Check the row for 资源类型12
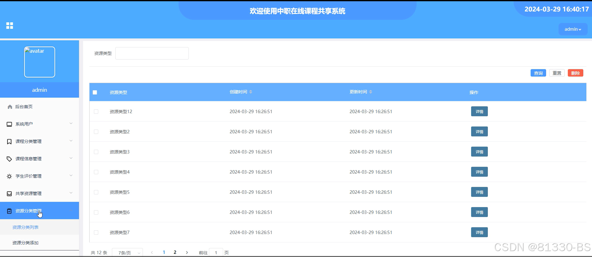The height and width of the screenshot is (257, 592). [x=96, y=112]
